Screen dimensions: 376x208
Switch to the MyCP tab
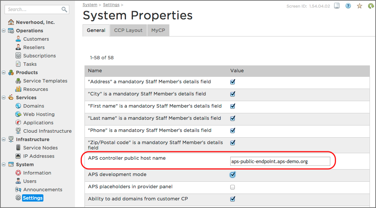[x=158, y=30]
